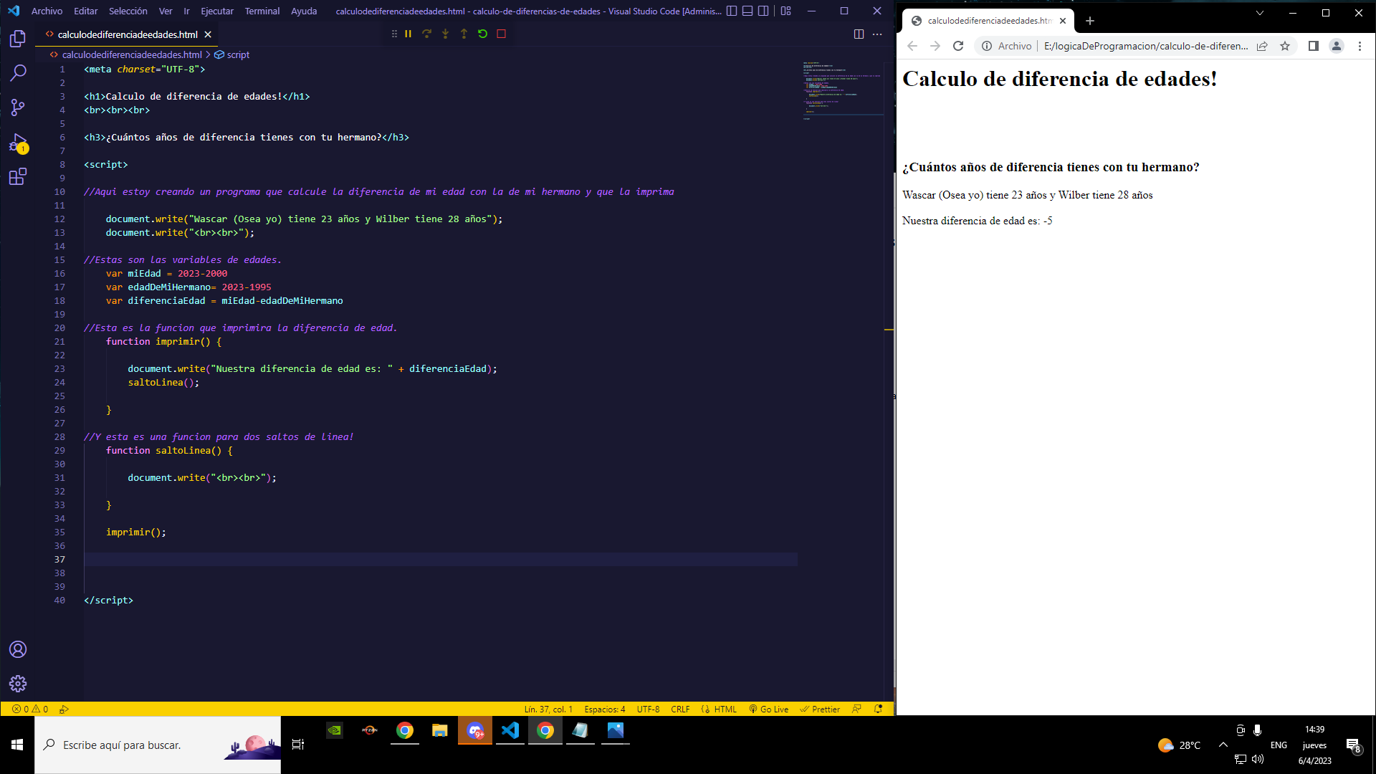Start the Go Live server

pyautogui.click(x=769, y=709)
